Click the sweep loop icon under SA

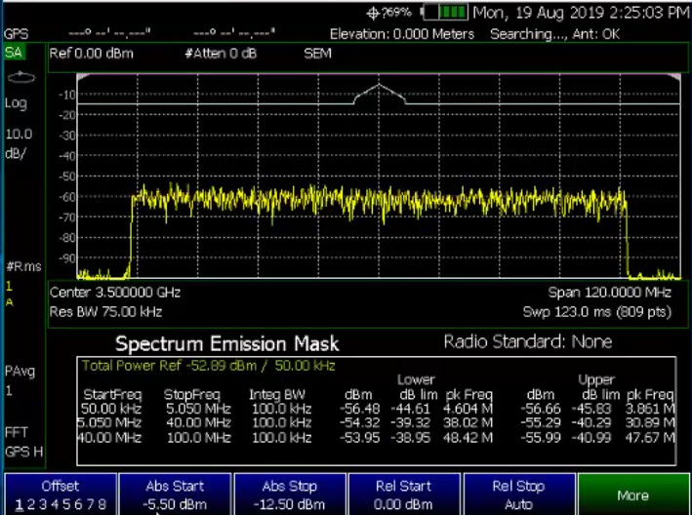point(20,78)
